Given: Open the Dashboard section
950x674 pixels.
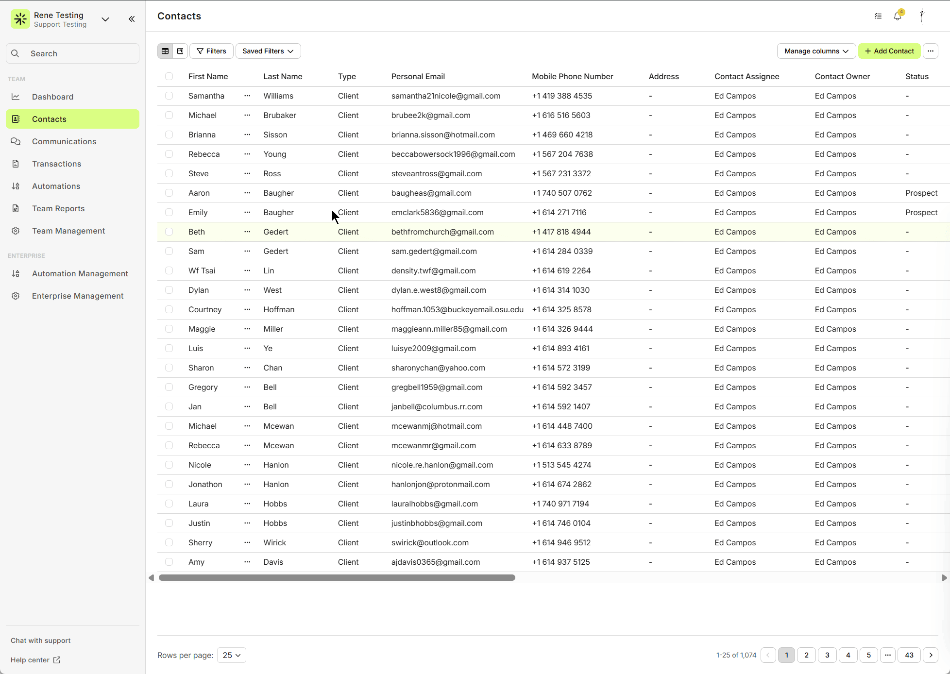Looking at the screenshot, I should pyautogui.click(x=52, y=97).
